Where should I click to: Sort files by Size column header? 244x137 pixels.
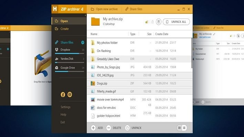pyautogui.click(x=149, y=34)
